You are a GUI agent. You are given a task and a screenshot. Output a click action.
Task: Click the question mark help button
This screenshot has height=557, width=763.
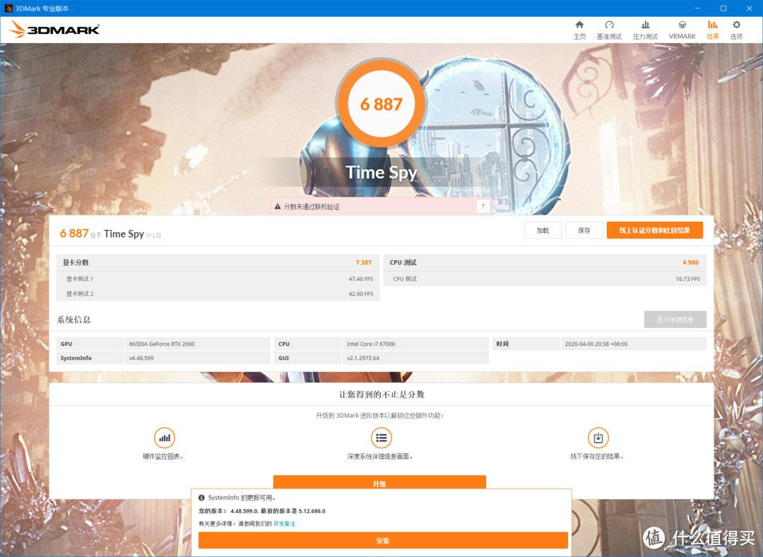(x=483, y=206)
